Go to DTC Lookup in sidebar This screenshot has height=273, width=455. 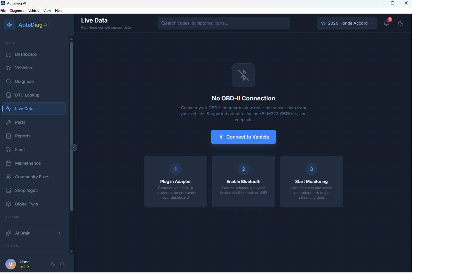point(27,95)
